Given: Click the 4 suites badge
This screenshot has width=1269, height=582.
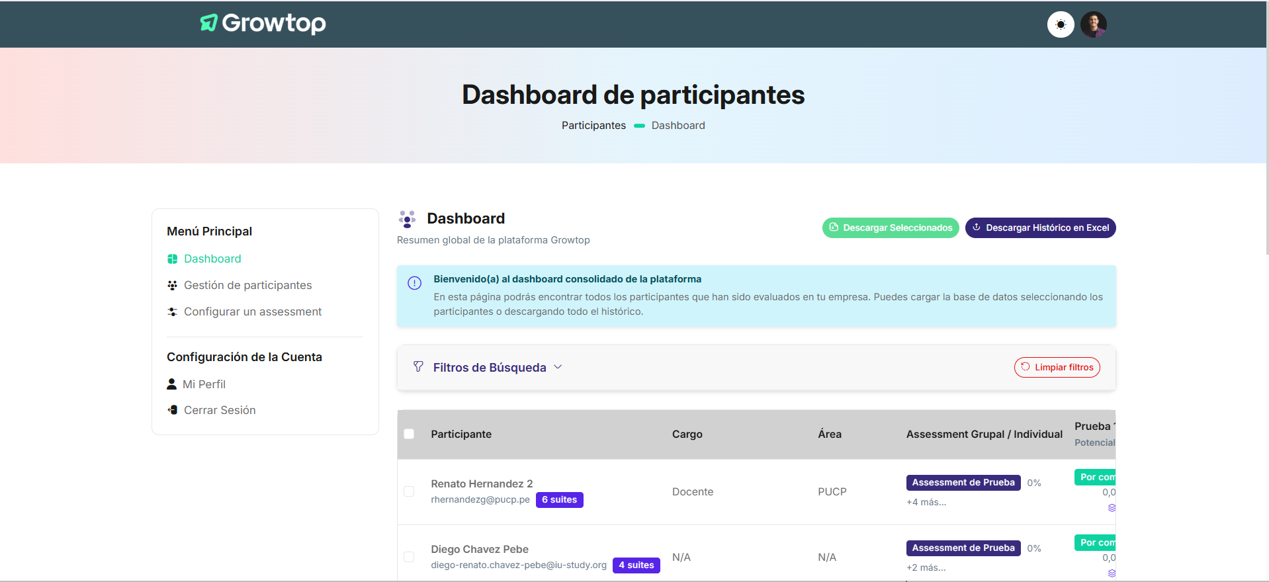Looking at the screenshot, I should 636,565.
